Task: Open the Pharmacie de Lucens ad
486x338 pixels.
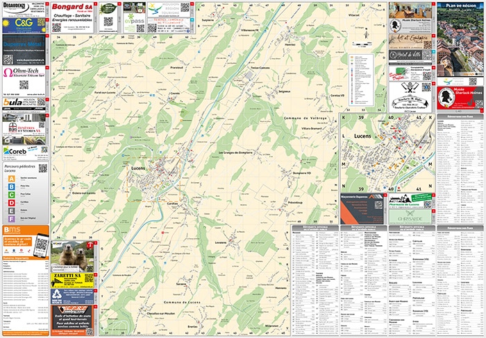Action: pyautogui.click(x=410, y=201)
